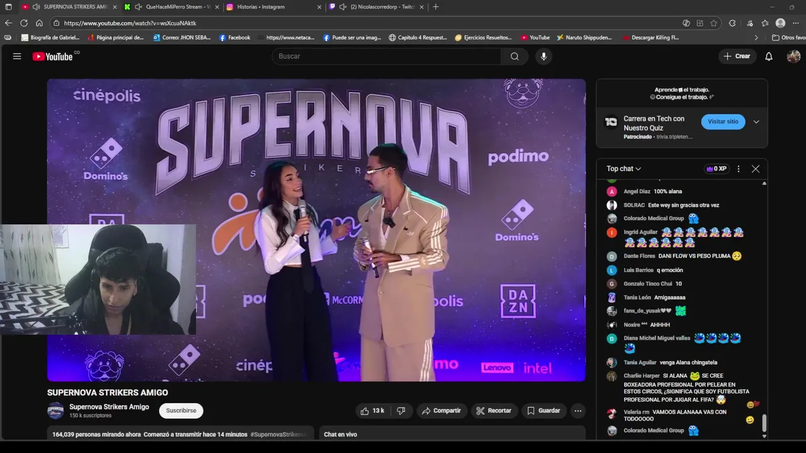Open the Facebook bookmark

(x=234, y=38)
